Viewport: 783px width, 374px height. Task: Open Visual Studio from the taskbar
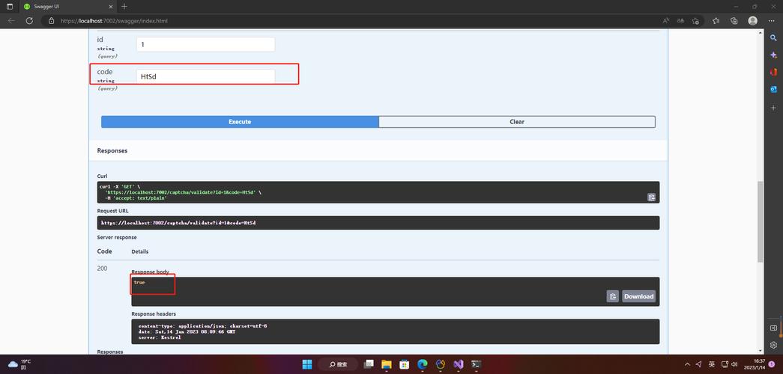(x=459, y=364)
